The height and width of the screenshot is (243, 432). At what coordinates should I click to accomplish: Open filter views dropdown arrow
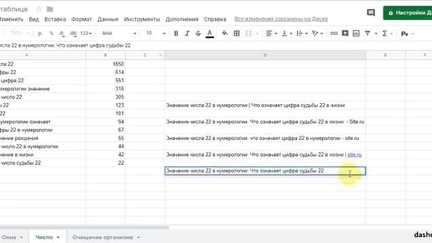click(x=376, y=34)
